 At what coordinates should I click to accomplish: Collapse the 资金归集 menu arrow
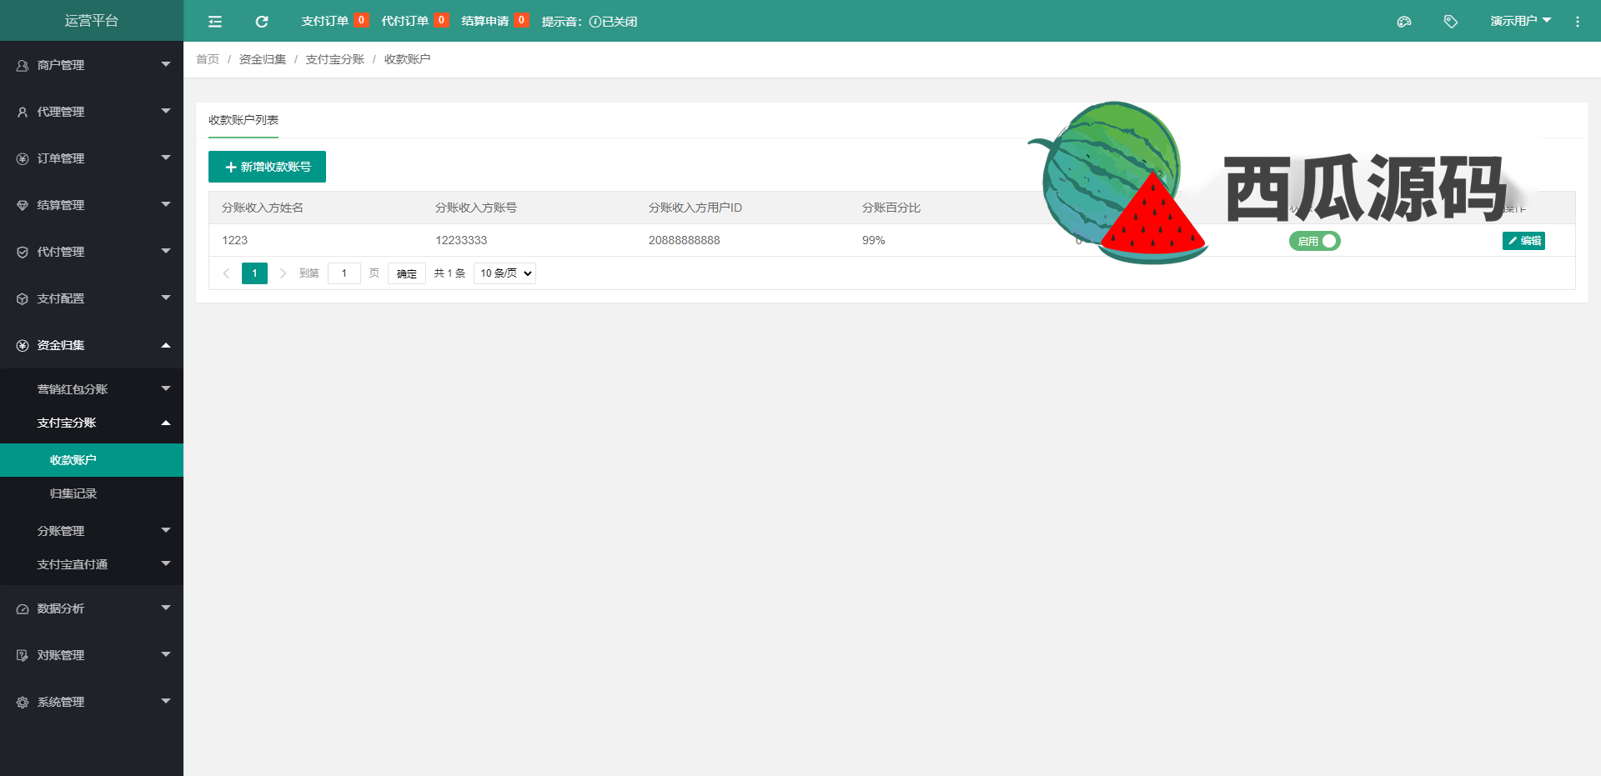tap(166, 345)
